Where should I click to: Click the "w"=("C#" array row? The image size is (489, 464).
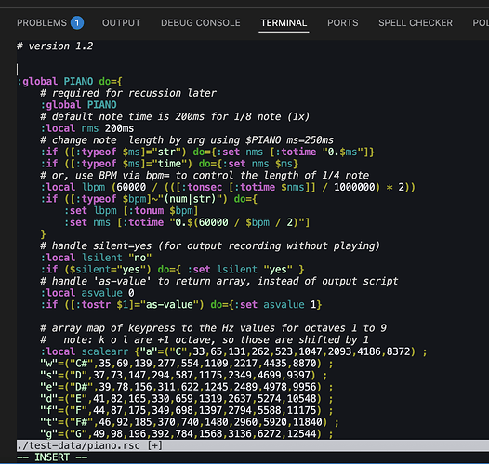click(x=187, y=364)
